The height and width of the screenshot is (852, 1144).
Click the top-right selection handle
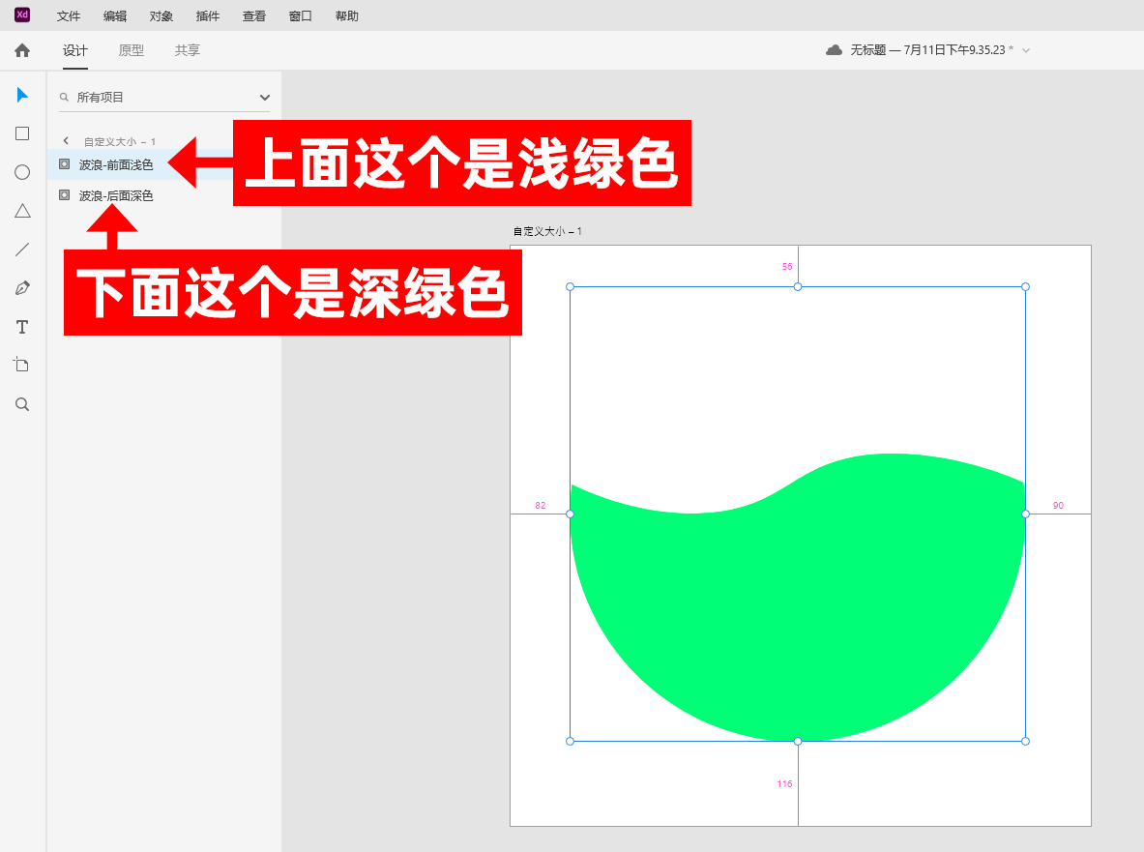(1025, 286)
